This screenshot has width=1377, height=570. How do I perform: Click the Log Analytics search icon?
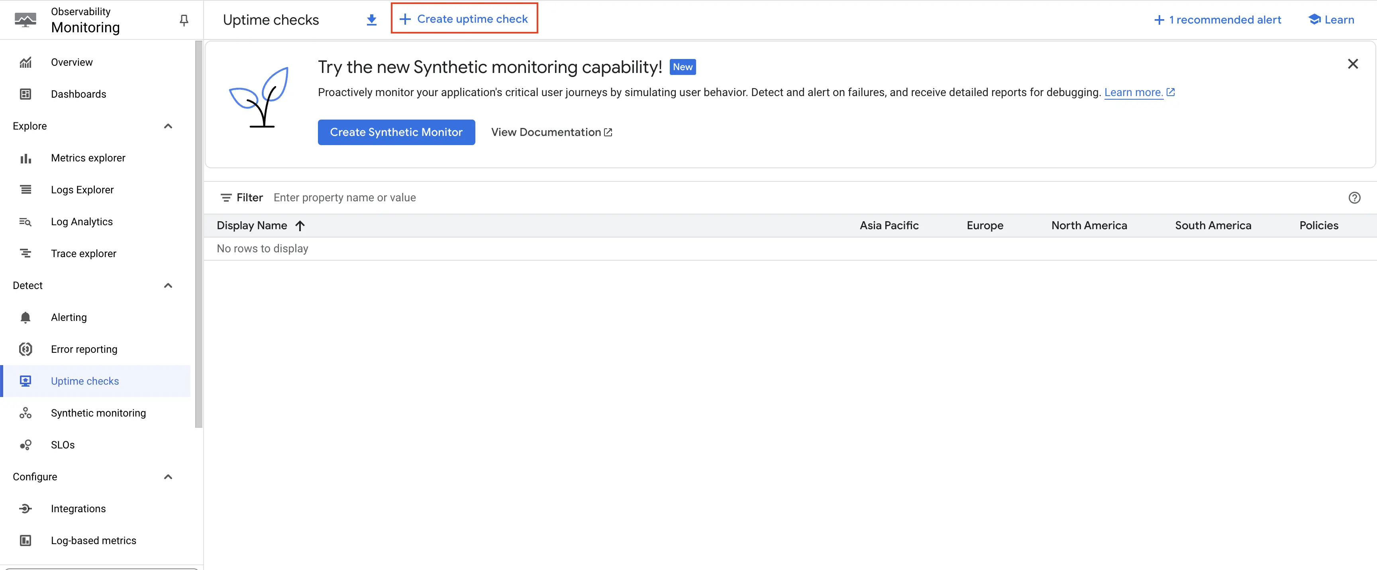click(x=25, y=222)
